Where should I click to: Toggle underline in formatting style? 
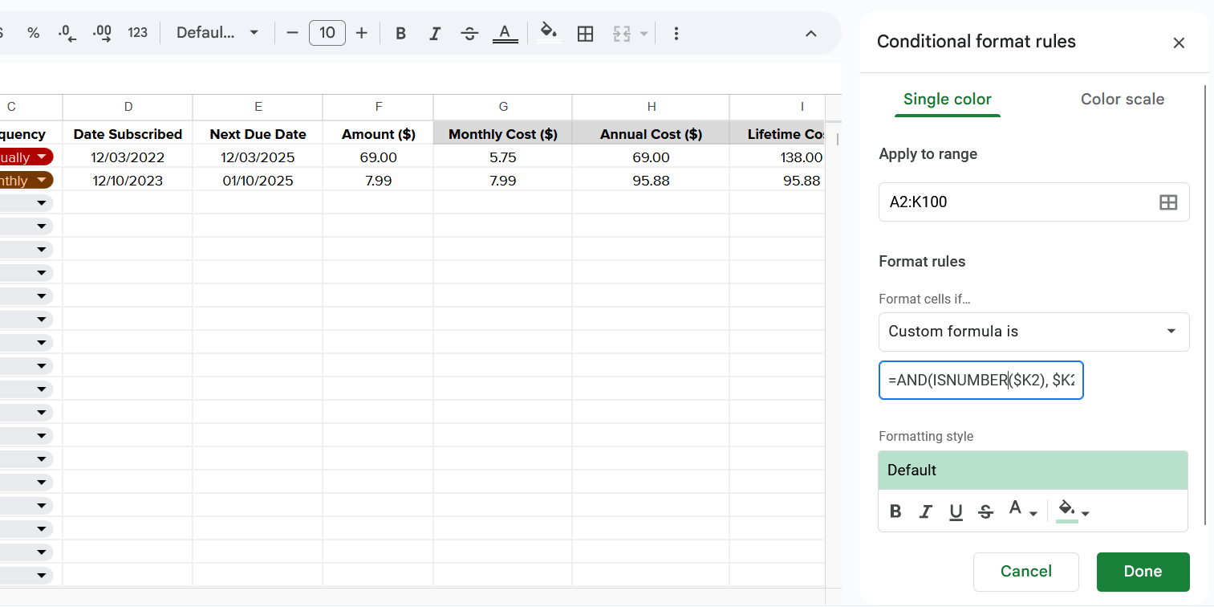click(x=956, y=511)
